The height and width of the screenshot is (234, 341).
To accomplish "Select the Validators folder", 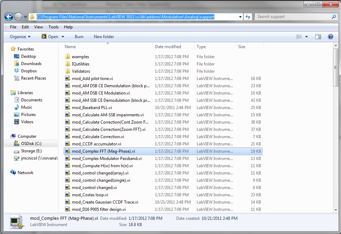I will tap(81, 71).
